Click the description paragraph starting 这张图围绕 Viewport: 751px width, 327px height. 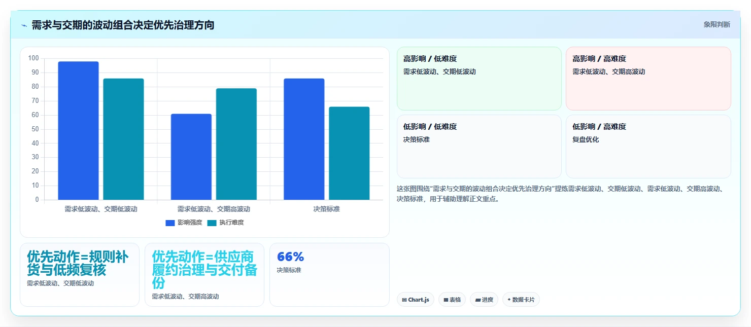point(563,194)
